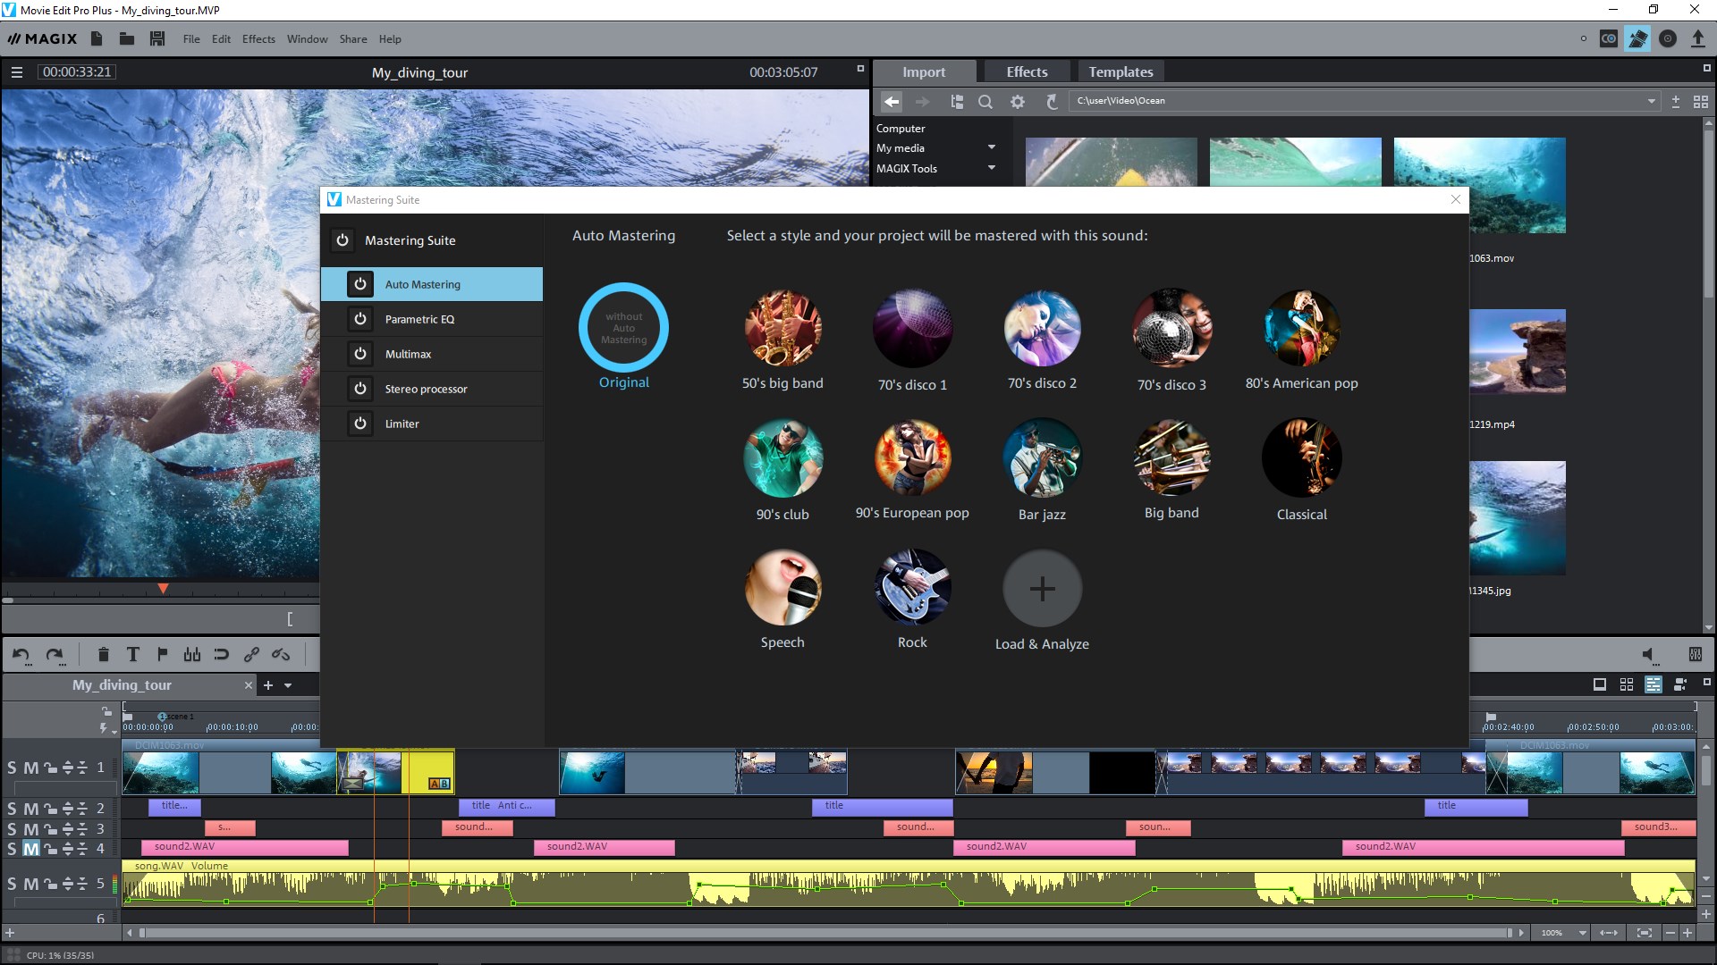Add a new project tab with plus

click(x=267, y=685)
